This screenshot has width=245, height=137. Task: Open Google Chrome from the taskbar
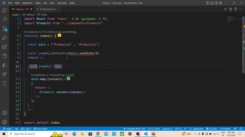point(98,134)
